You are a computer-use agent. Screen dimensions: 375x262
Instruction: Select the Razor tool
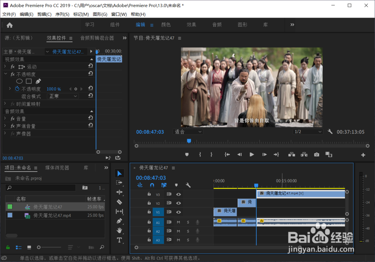(119, 202)
